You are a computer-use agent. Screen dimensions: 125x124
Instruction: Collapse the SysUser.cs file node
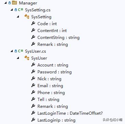(x=12, y=51)
